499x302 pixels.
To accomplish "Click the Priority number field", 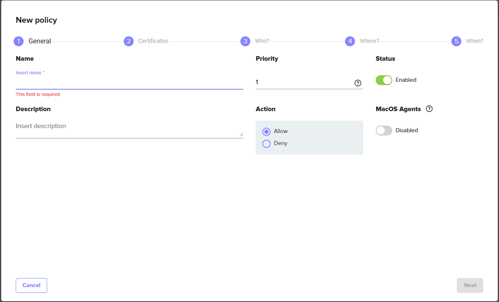I will pos(303,83).
